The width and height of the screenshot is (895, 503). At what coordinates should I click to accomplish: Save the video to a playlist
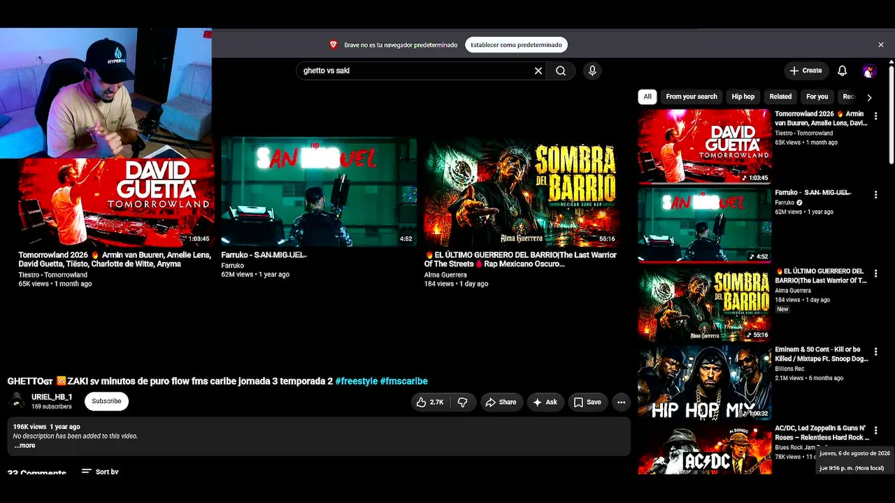[587, 402]
